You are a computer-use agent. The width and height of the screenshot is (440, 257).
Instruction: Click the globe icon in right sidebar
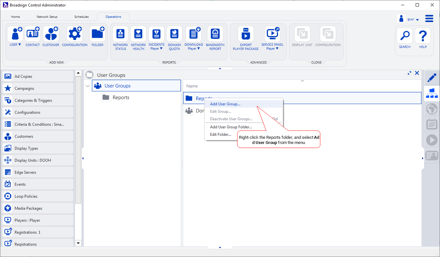432,109
